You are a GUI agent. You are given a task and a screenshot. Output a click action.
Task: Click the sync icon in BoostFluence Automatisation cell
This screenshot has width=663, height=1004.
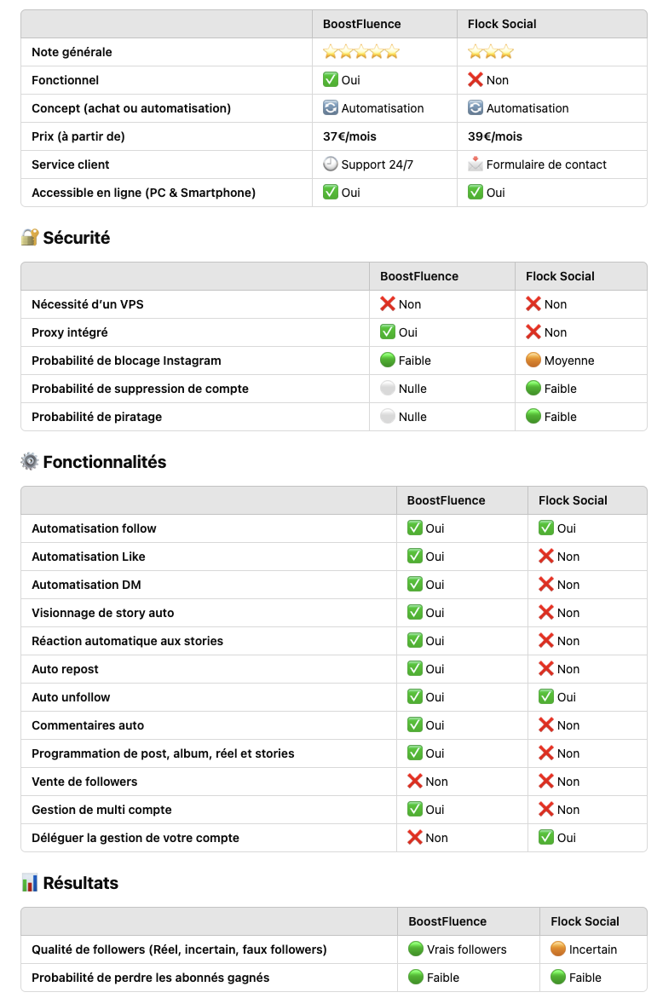pyautogui.click(x=330, y=107)
